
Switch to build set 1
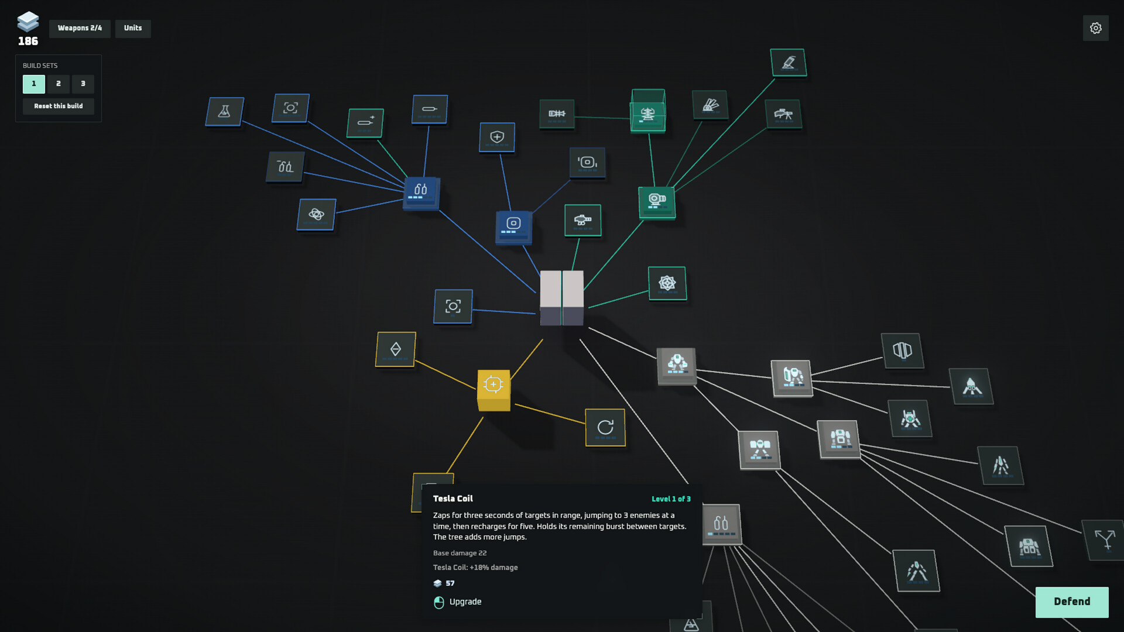pos(34,84)
